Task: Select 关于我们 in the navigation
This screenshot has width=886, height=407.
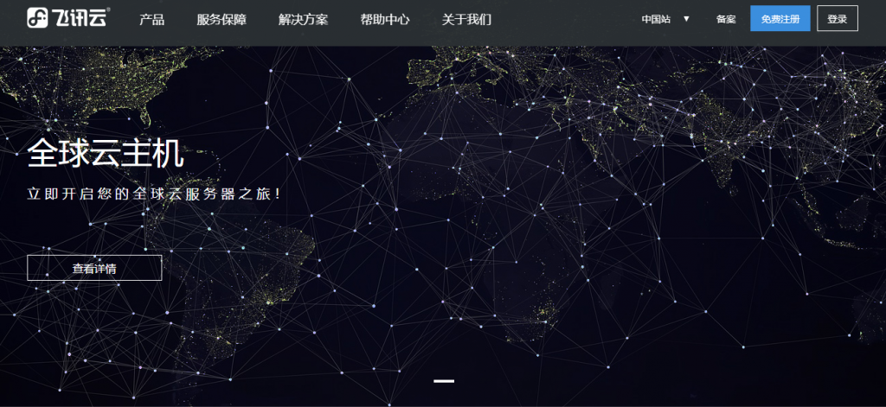Action: (x=466, y=19)
